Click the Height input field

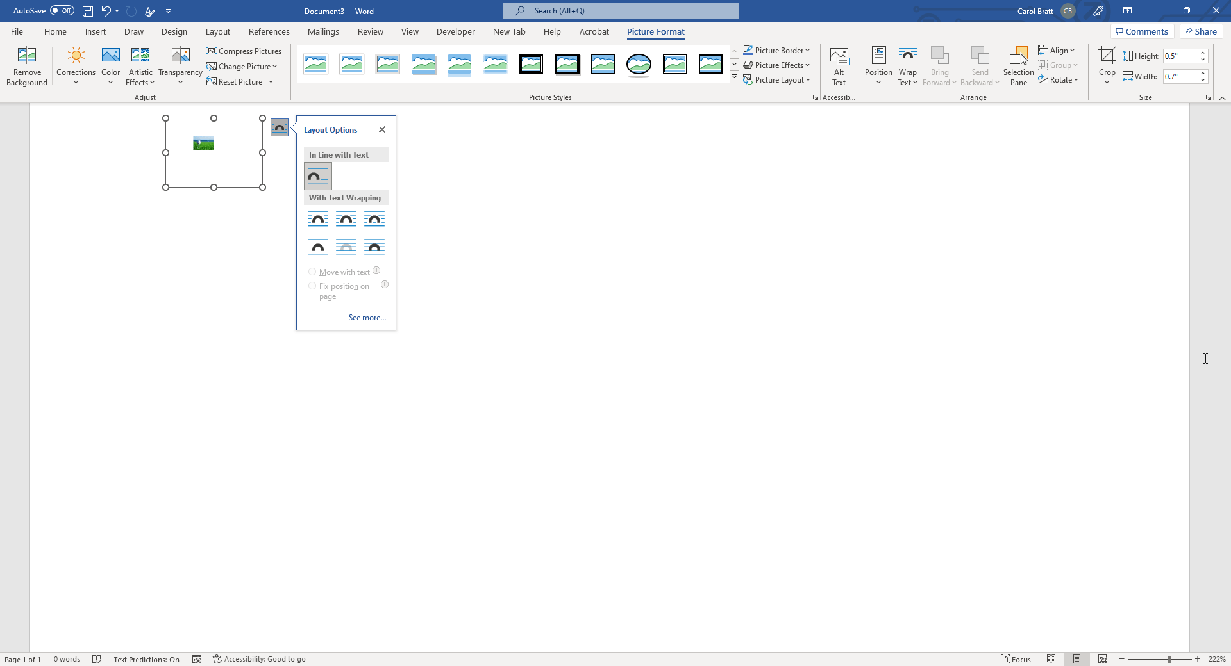click(x=1180, y=56)
